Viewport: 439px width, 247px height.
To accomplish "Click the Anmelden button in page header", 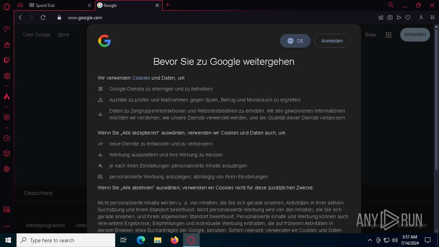I will (415, 35).
